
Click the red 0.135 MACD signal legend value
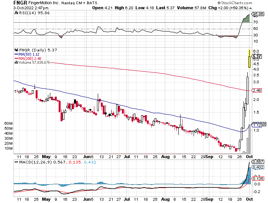tap(75, 162)
